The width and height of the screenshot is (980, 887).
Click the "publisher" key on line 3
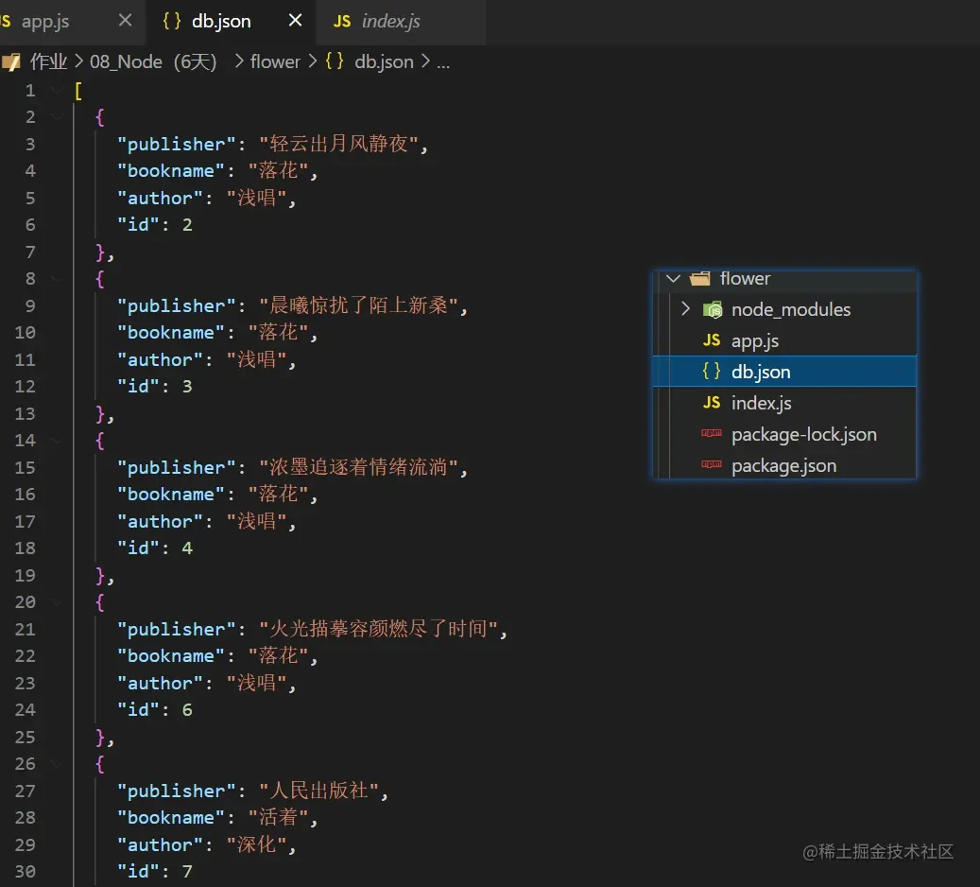point(177,145)
